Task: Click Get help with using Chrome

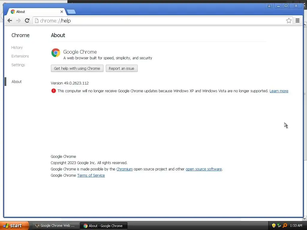Action: pyautogui.click(x=77, y=68)
